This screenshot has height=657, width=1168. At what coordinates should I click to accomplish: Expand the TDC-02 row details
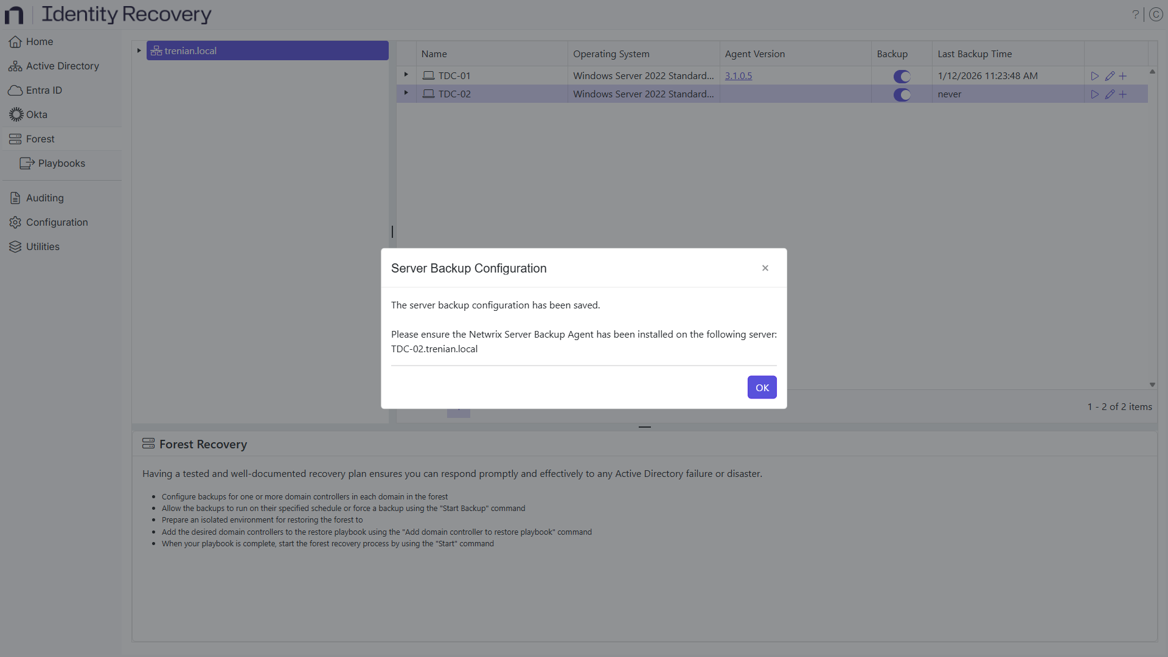pos(405,93)
